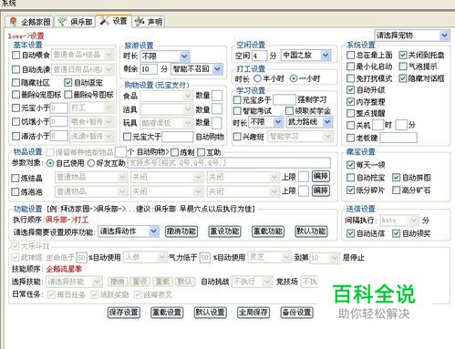Enable the 炼泡泡 checkbox
The height and width of the screenshot is (349, 455).
click(15, 192)
